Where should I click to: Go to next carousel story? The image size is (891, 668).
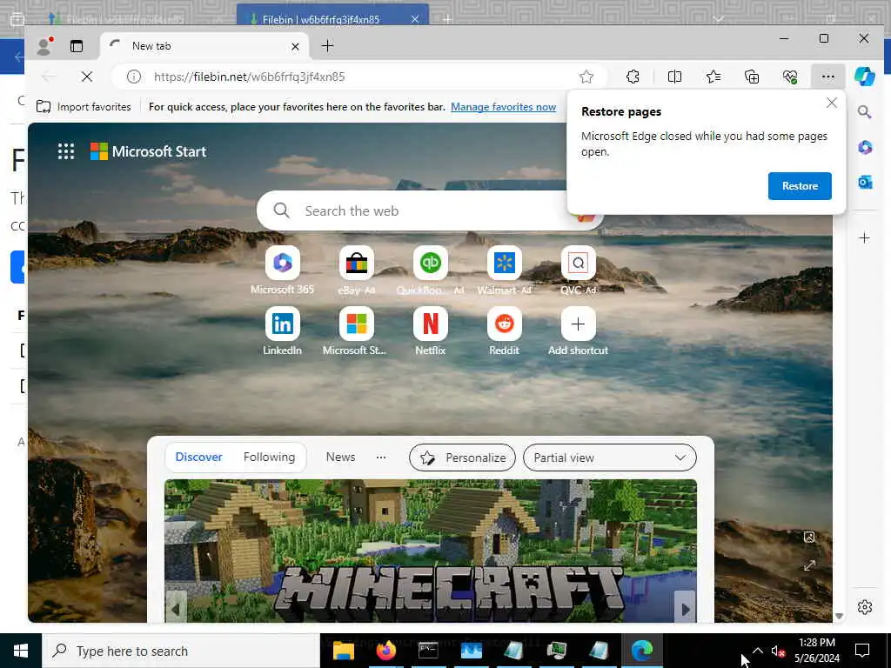(686, 609)
